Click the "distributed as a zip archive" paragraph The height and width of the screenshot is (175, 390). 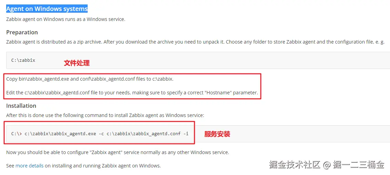196,42
